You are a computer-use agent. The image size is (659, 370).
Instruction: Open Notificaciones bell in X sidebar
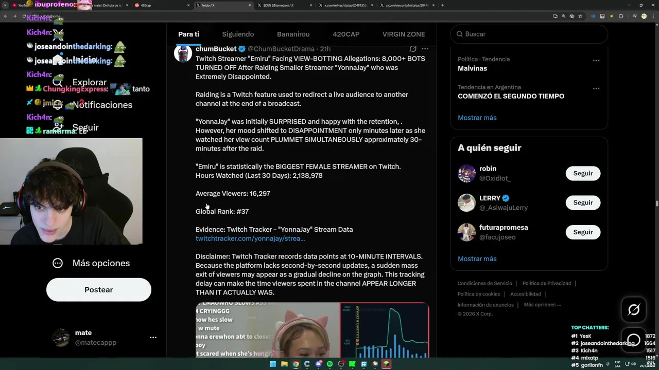(x=58, y=105)
